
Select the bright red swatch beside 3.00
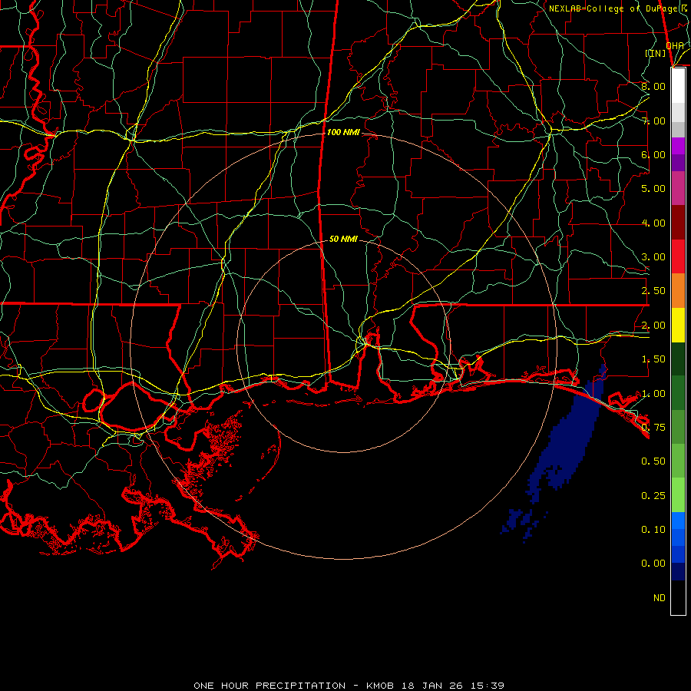(678, 256)
